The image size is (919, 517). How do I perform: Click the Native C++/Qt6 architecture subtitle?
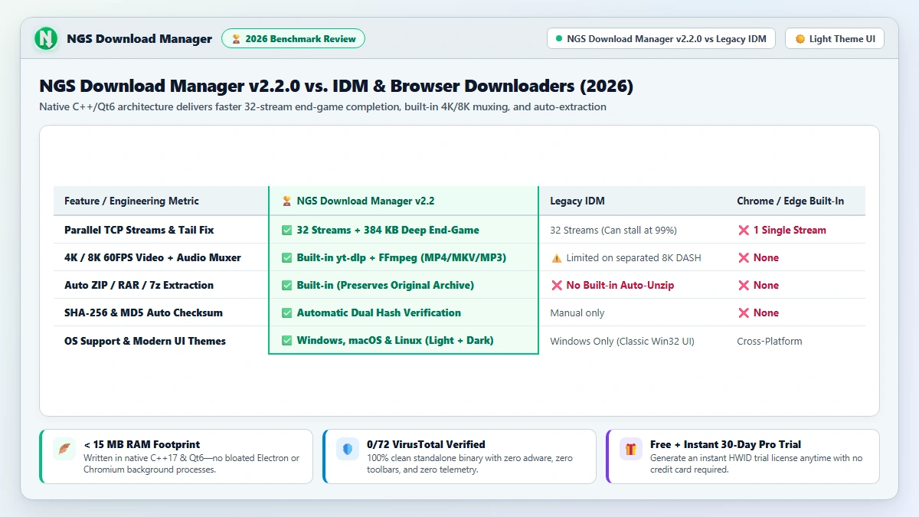click(x=322, y=106)
